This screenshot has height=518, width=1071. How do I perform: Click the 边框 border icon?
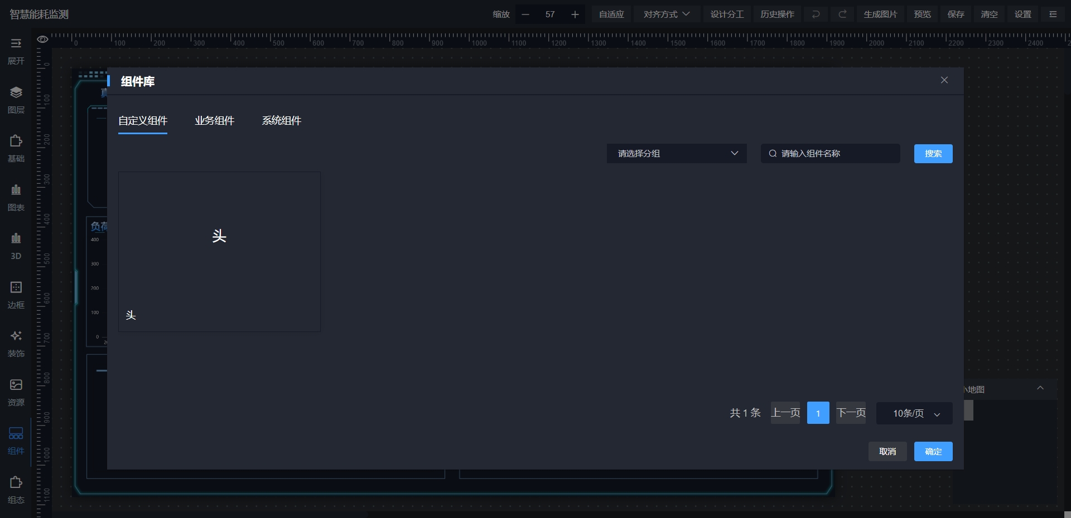(16, 288)
